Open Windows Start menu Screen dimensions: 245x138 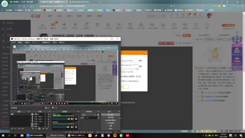[3, 136]
